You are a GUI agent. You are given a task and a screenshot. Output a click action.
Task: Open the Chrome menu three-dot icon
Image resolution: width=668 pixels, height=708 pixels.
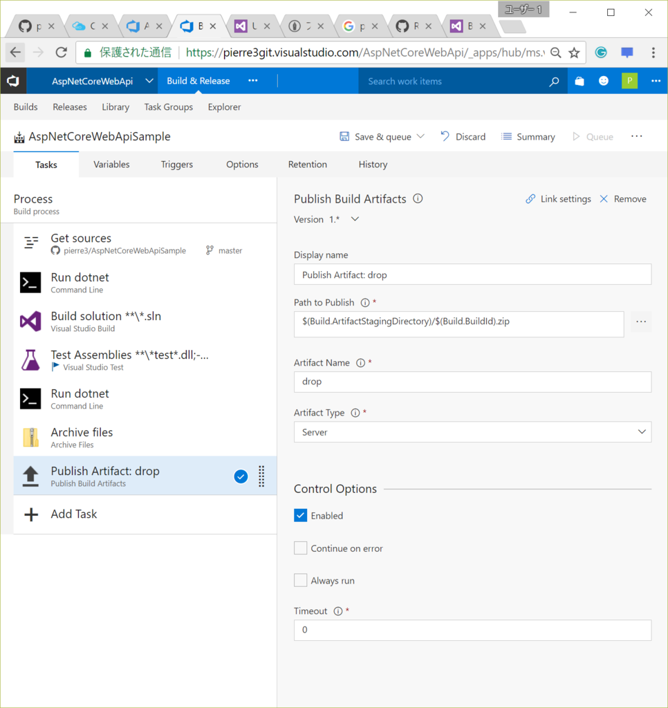[x=653, y=53]
